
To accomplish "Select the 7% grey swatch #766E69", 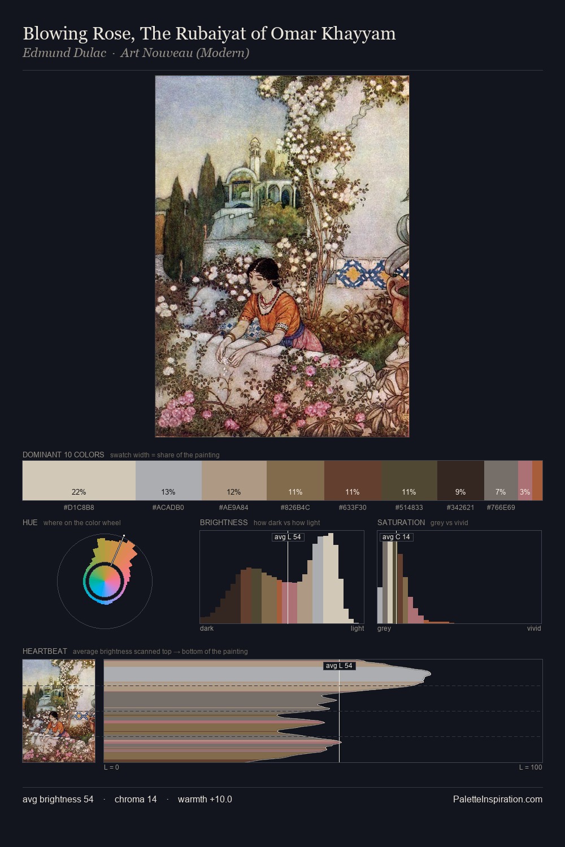I will click(x=501, y=481).
